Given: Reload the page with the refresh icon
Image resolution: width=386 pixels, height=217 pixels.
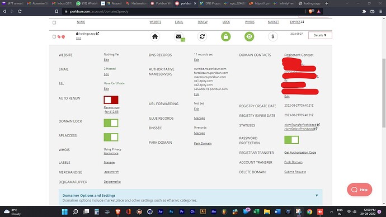Looking at the screenshot, I should click(20, 11).
